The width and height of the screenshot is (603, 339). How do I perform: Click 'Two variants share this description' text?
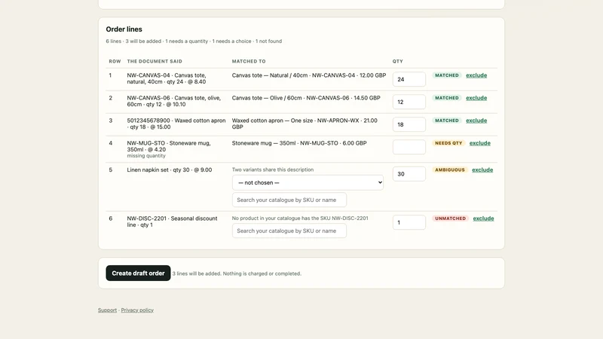coord(273,169)
